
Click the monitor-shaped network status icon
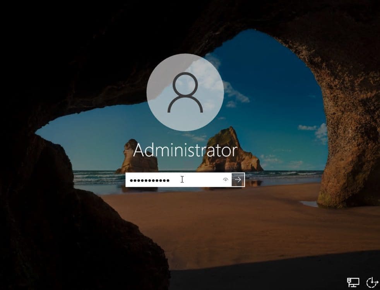(353, 282)
